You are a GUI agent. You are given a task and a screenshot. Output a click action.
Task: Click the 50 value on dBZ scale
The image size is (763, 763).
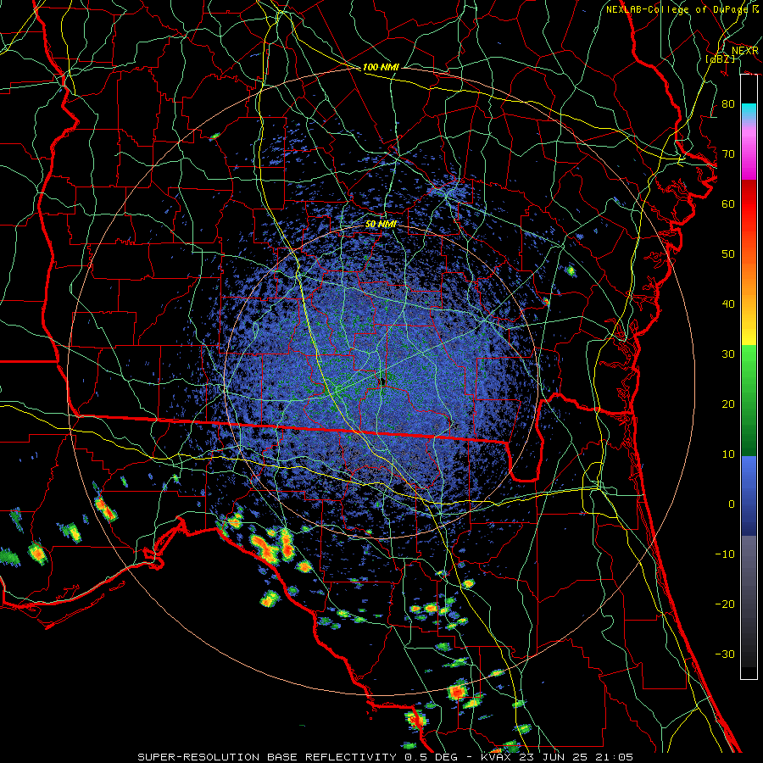point(728,254)
